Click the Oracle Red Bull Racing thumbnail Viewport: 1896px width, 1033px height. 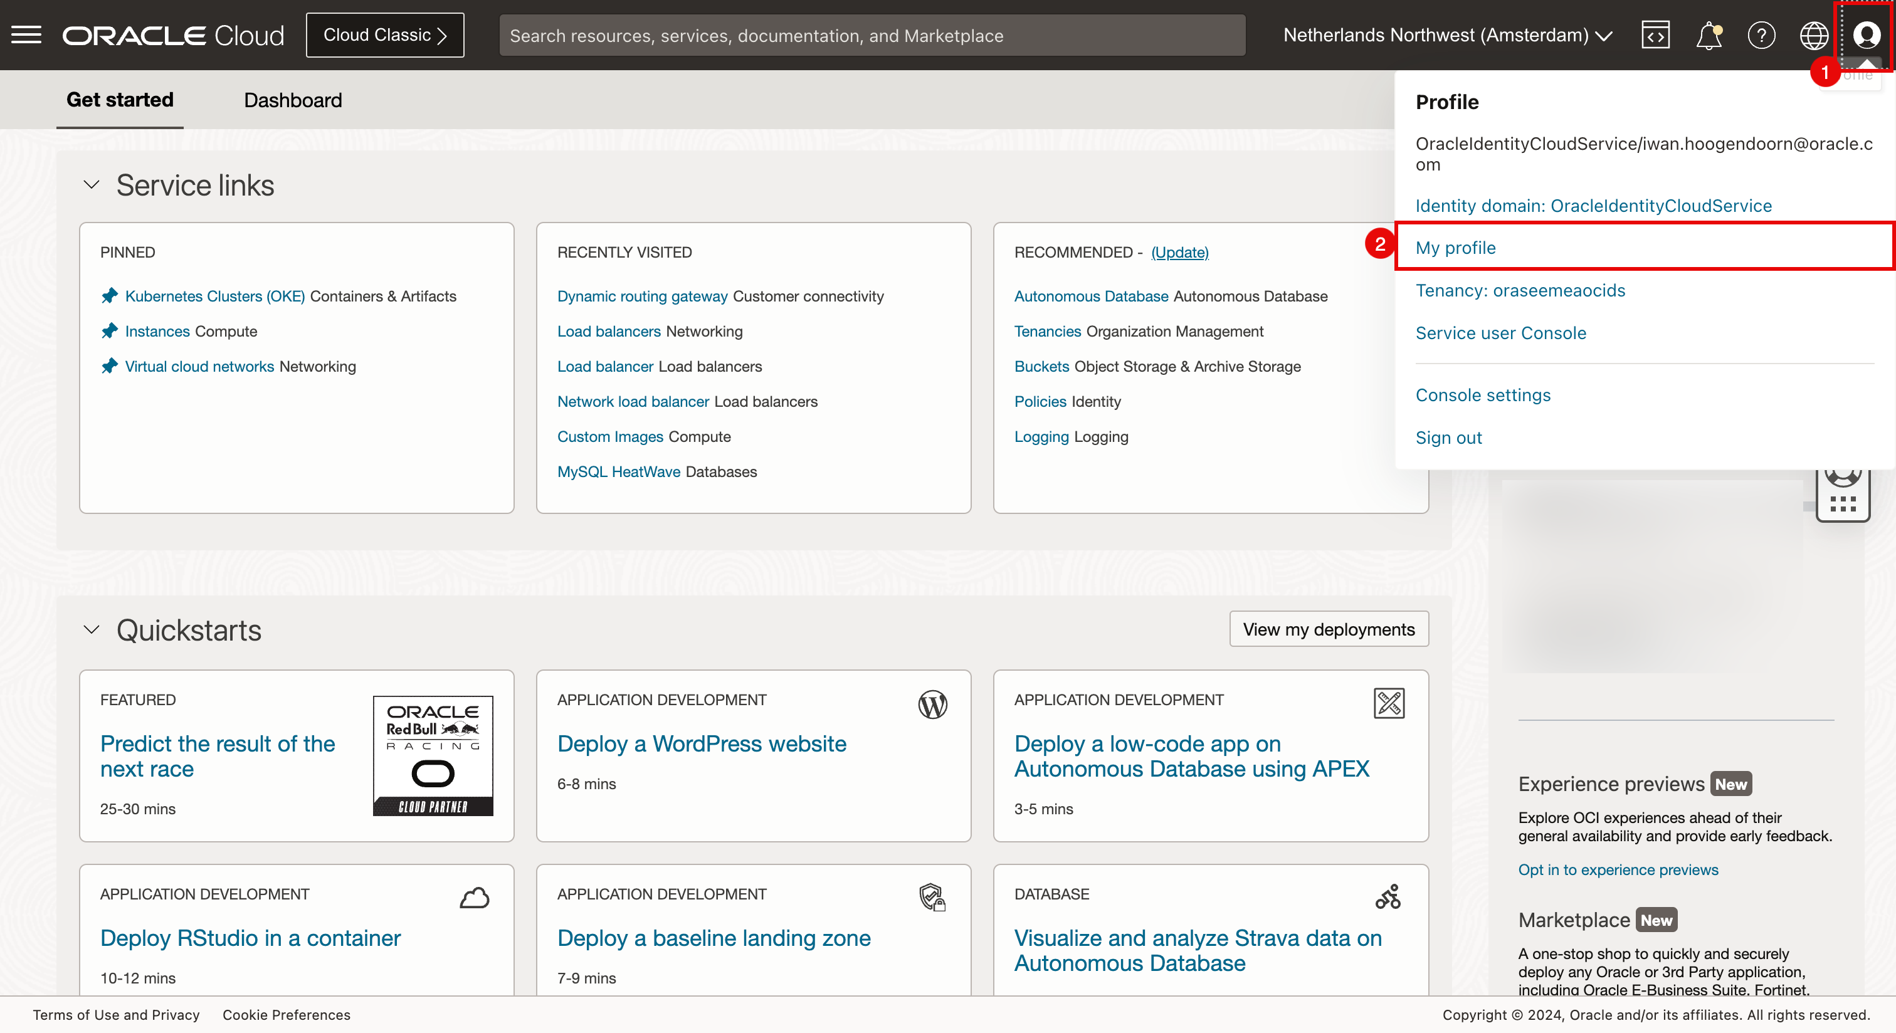433,755
